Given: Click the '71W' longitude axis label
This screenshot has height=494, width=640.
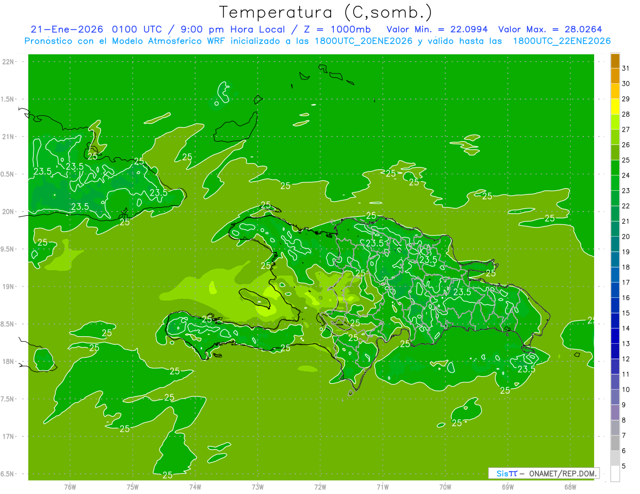Looking at the screenshot, I should tap(382, 487).
